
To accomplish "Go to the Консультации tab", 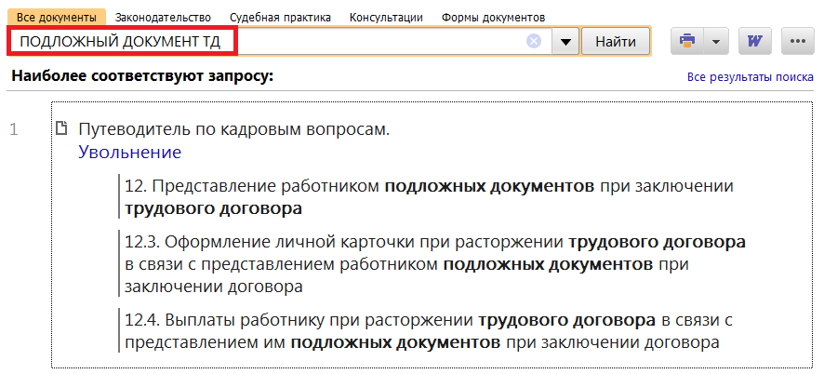I will click(x=386, y=18).
